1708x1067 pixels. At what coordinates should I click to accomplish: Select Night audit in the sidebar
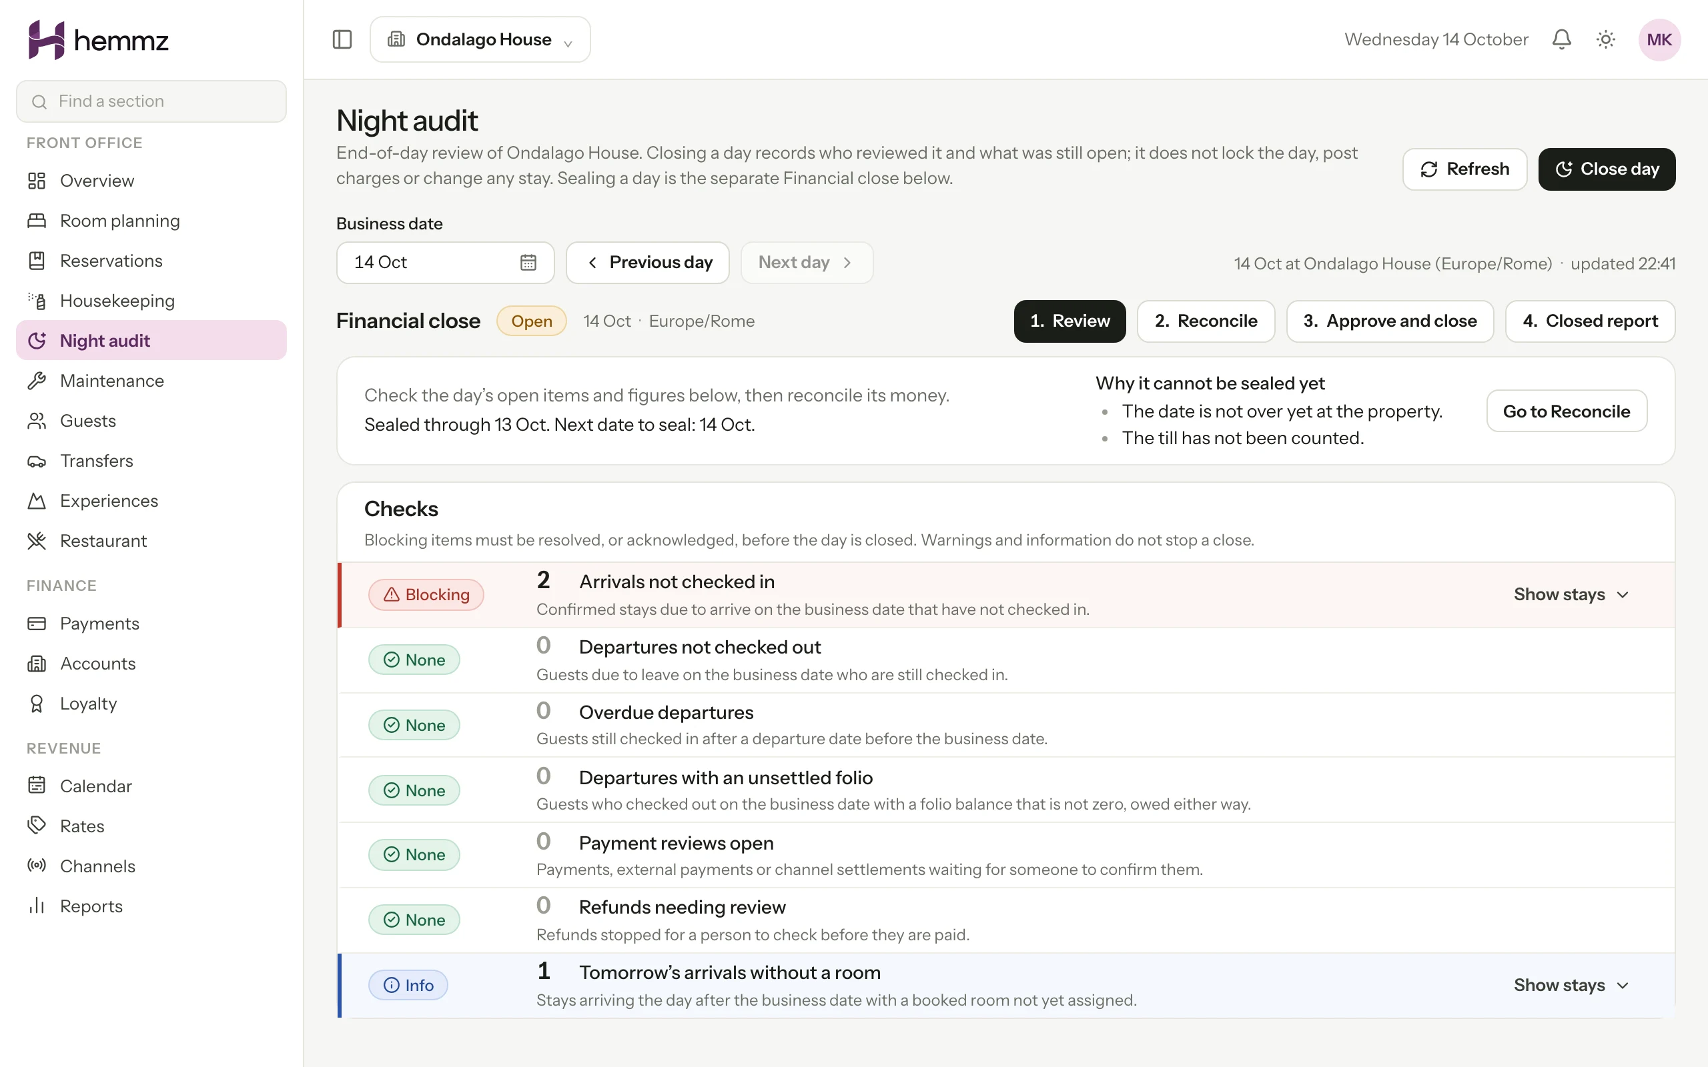151,340
